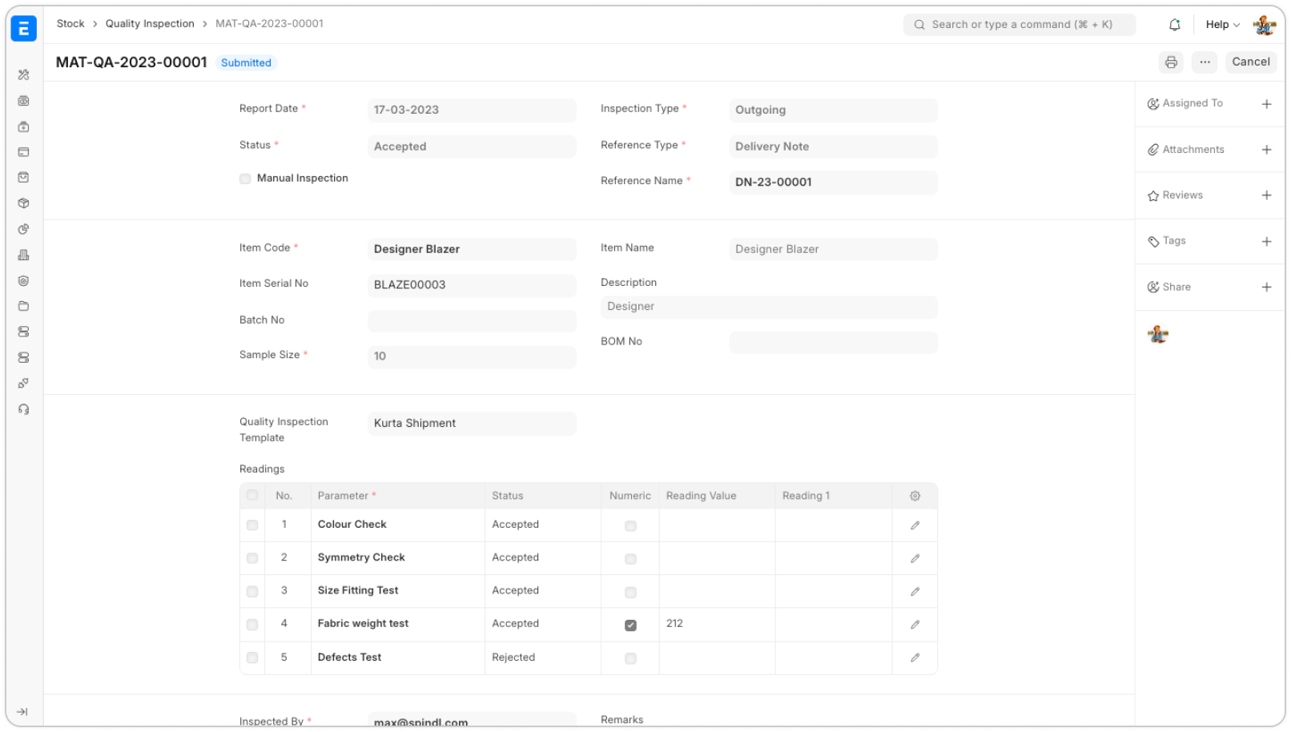
Task: Add a tag using the plus icon
Action: click(1266, 242)
